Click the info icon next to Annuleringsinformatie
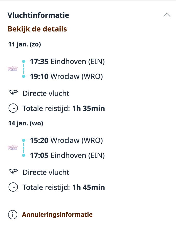Screen dimensions: 176x226 [x=13, y=214]
